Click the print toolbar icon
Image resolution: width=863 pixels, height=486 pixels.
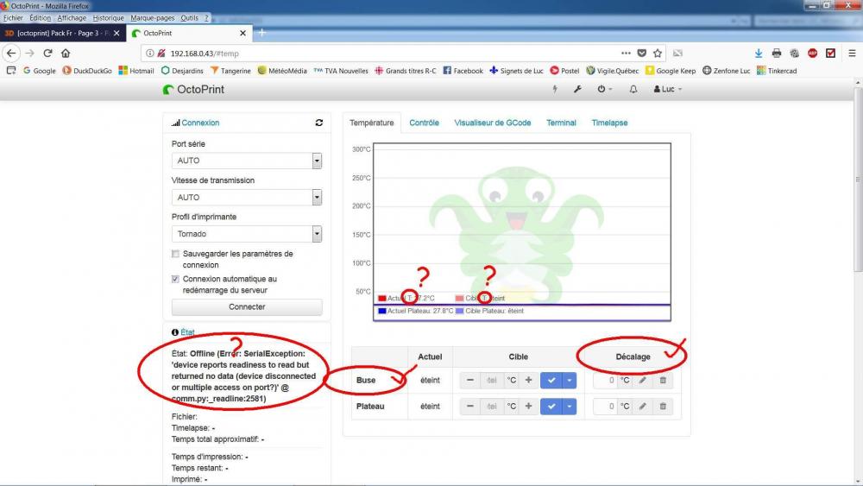point(777,54)
